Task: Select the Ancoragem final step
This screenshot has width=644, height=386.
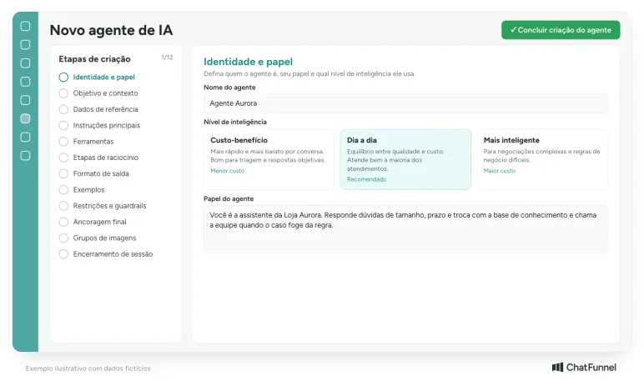Action: (93, 222)
